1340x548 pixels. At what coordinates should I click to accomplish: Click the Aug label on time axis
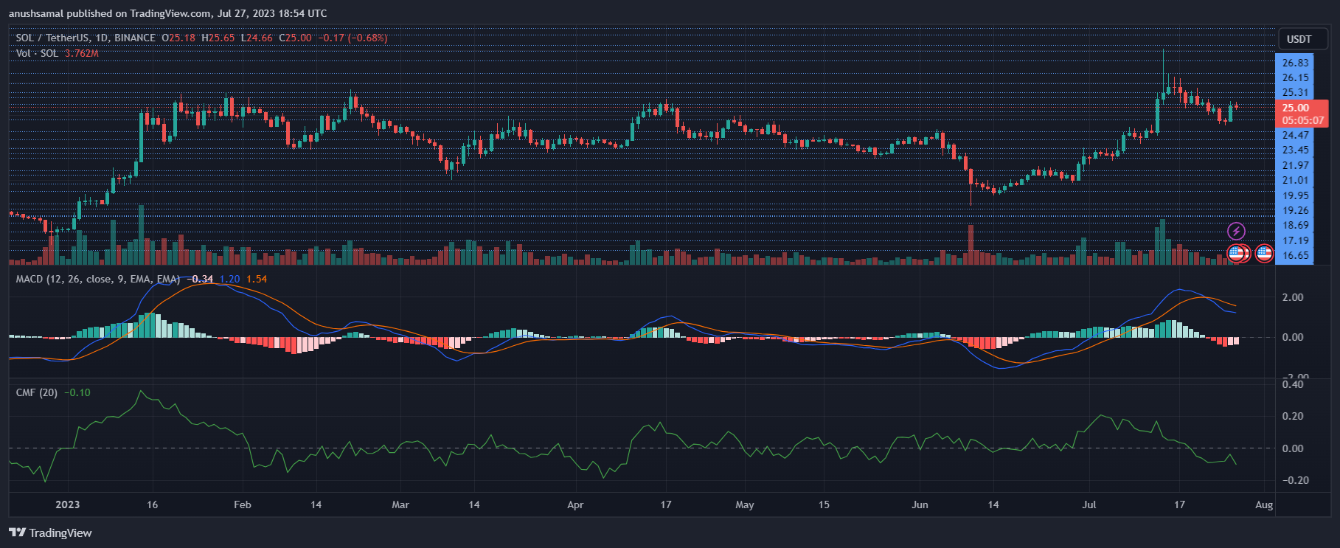1264,504
